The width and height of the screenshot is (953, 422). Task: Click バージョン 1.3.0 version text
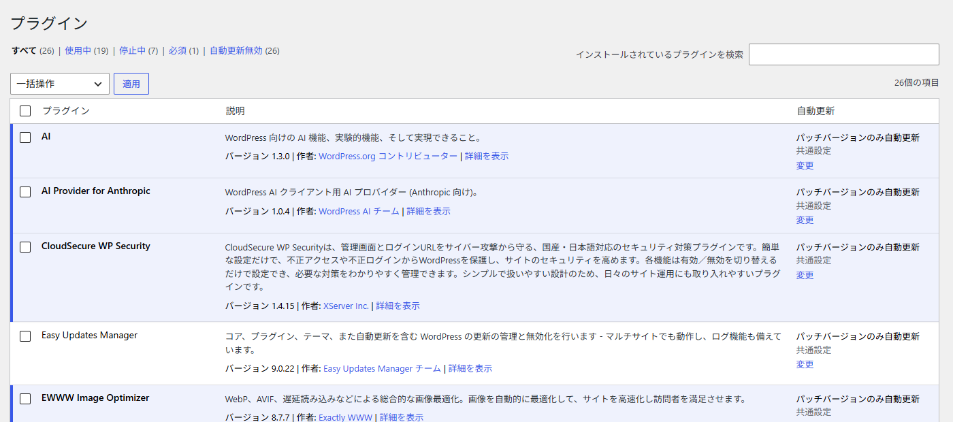(x=257, y=156)
